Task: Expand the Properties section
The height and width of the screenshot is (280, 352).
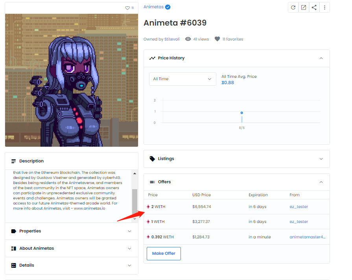Action: click(129, 231)
